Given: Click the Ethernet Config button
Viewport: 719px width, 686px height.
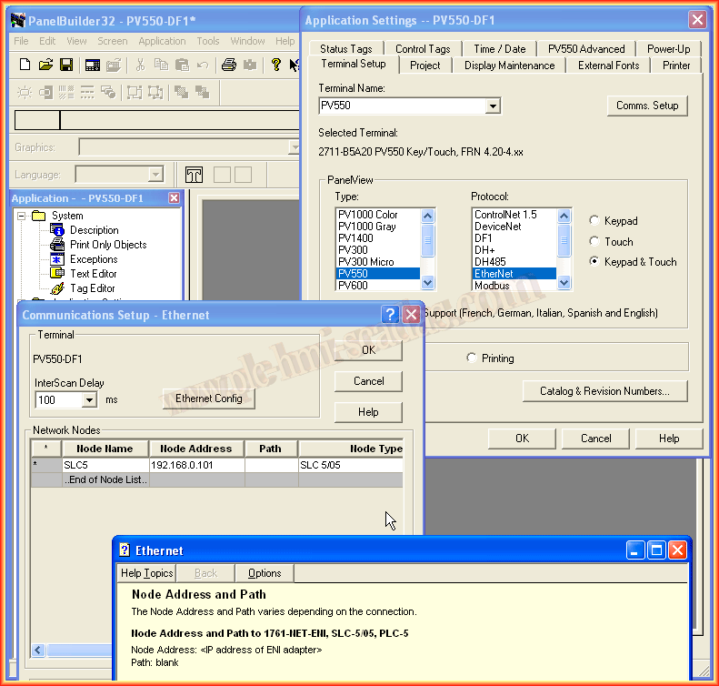Looking at the screenshot, I should click(x=209, y=398).
